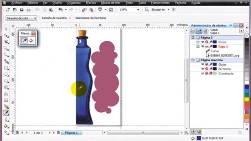Screen dimensions: 251x141
Task: Switch to the Página 1 page tab
Action: (71, 133)
